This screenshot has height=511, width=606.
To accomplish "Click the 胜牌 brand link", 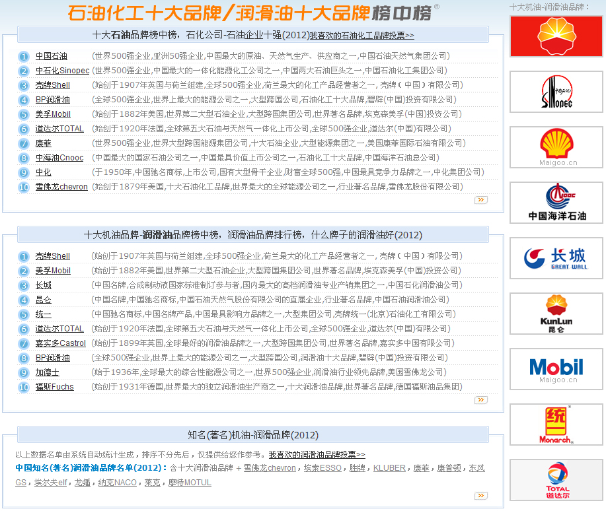I will (357, 468).
